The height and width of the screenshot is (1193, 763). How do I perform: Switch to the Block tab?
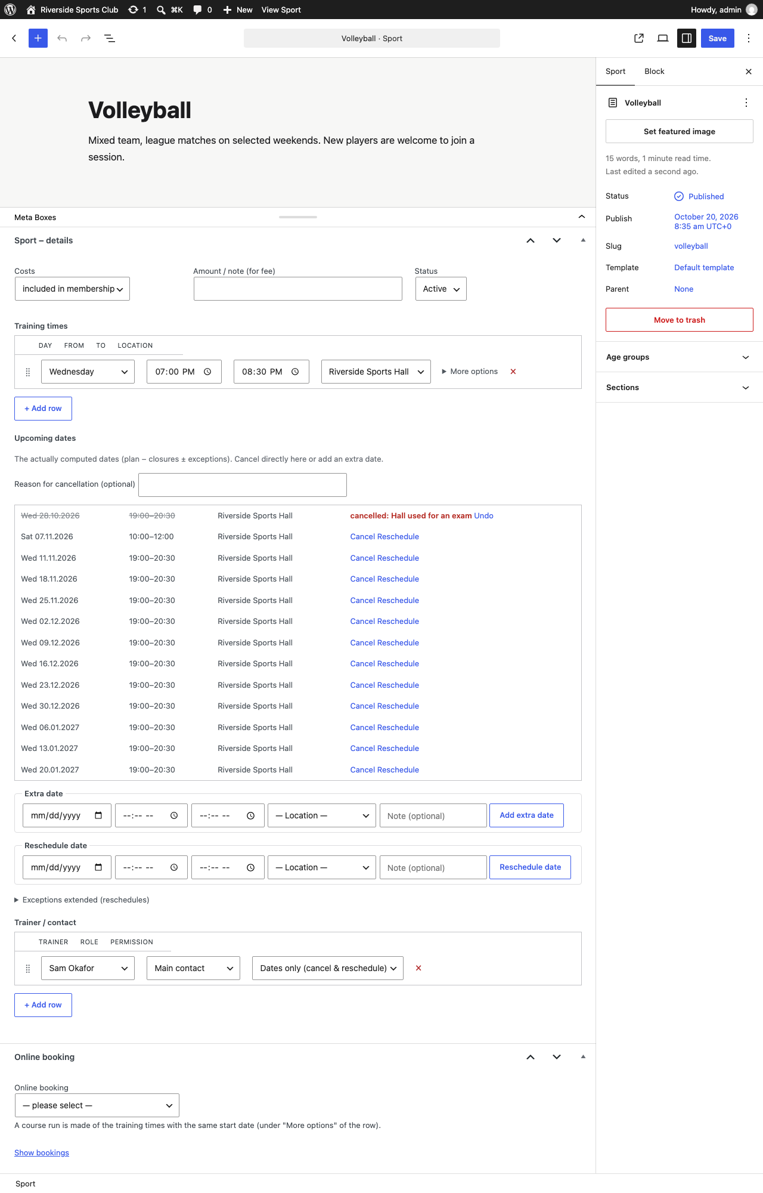[654, 72]
